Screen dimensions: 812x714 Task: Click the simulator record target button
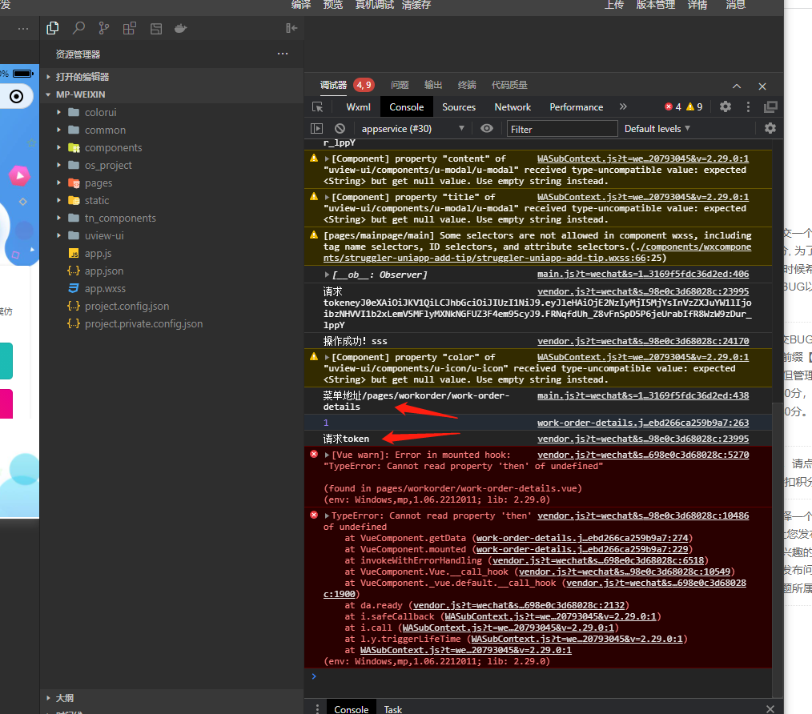coord(17,96)
